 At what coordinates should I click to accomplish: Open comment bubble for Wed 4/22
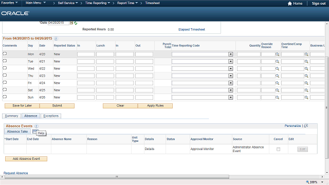(x=5, y=68)
